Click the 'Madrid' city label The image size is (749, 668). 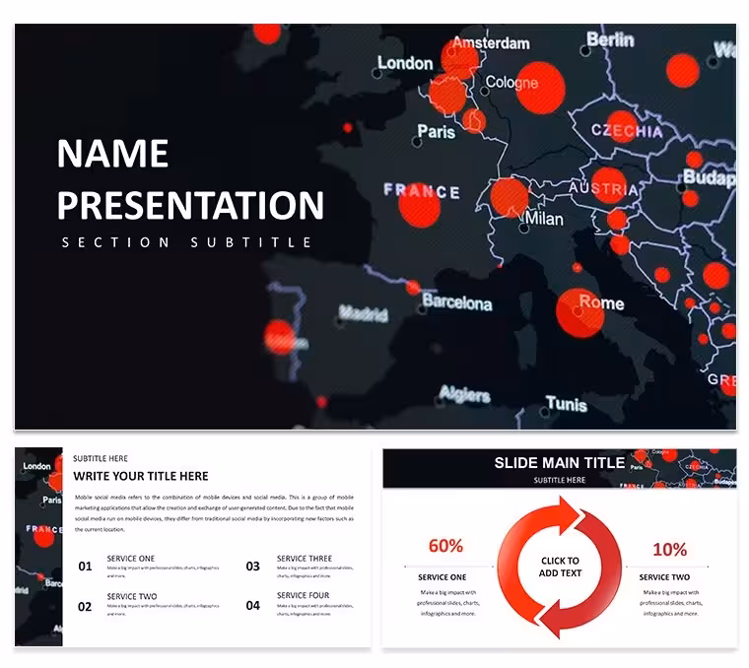[x=364, y=313]
